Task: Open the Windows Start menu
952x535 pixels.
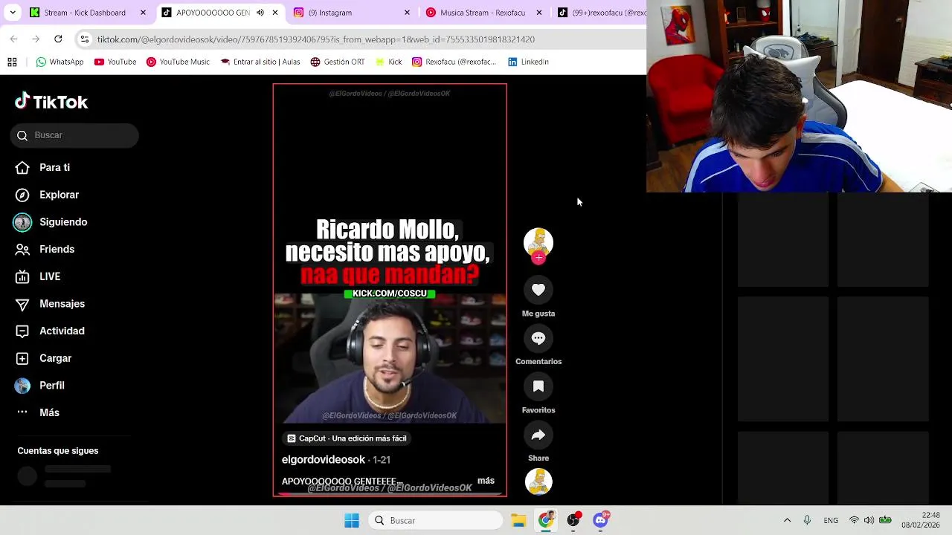Action: [352, 521]
